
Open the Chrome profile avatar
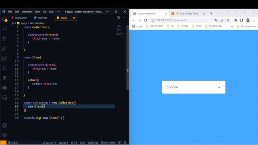[248, 20]
